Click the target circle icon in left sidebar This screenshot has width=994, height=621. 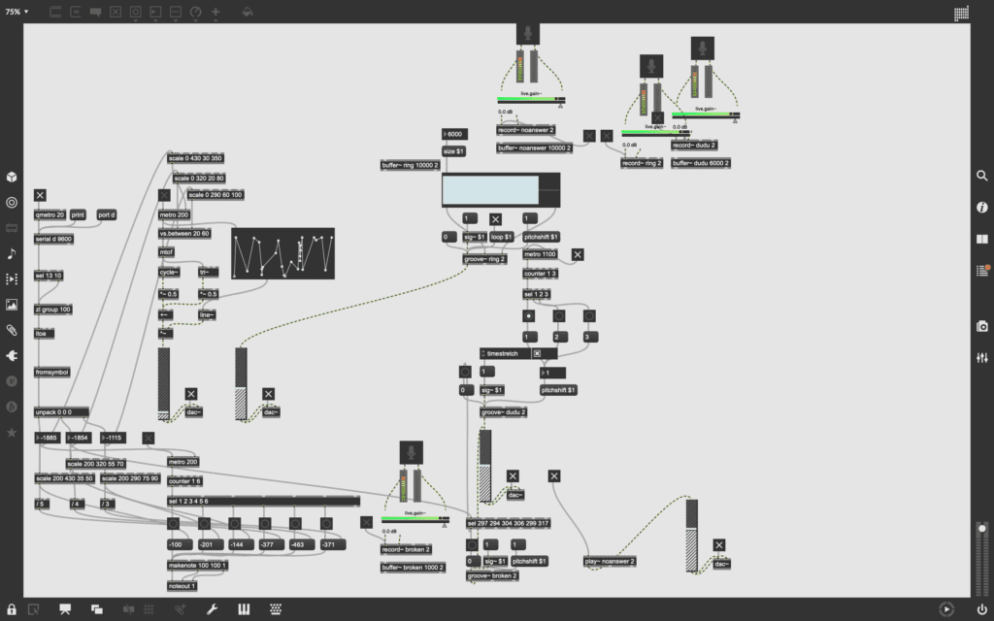pyautogui.click(x=12, y=203)
